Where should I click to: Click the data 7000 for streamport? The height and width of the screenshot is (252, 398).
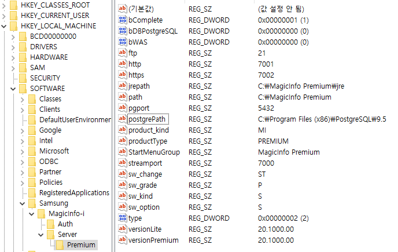click(x=266, y=163)
